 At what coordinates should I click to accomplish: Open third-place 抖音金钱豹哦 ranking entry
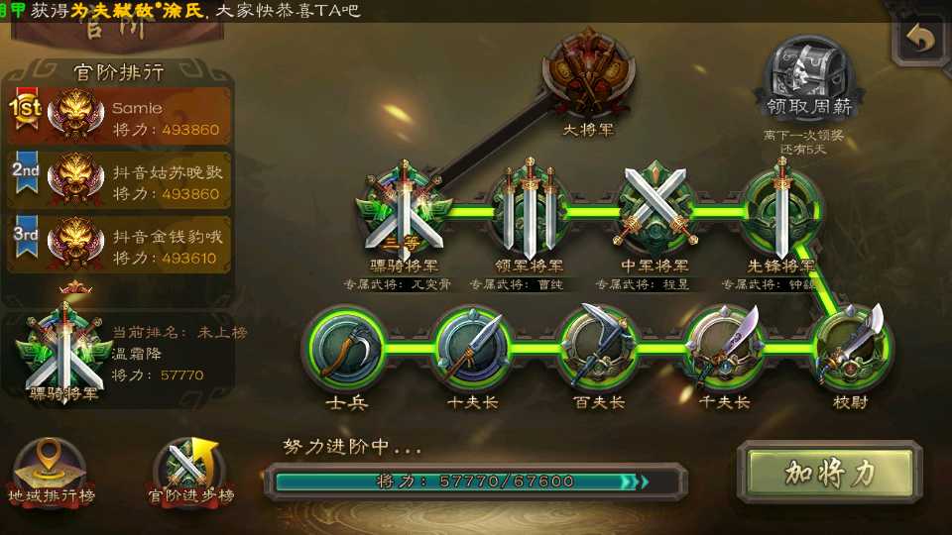click(x=119, y=245)
